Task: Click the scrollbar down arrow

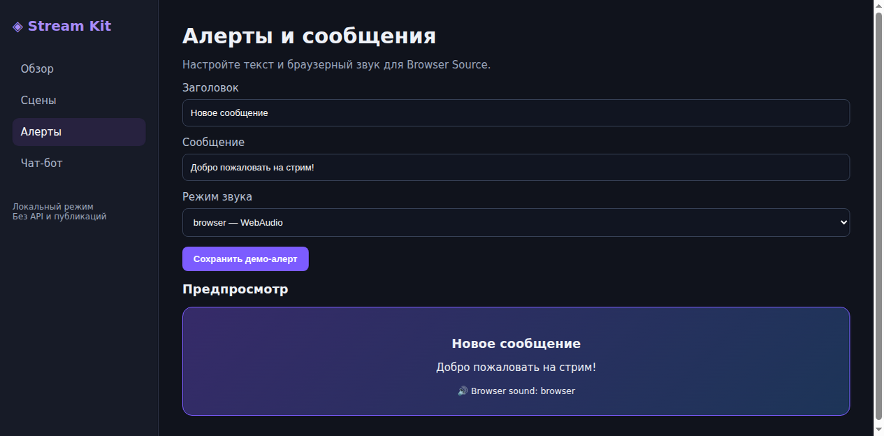Action: pos(879,430)
